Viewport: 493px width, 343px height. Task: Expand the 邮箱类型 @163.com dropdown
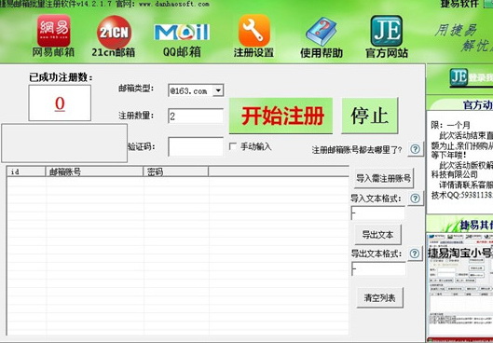218,90
